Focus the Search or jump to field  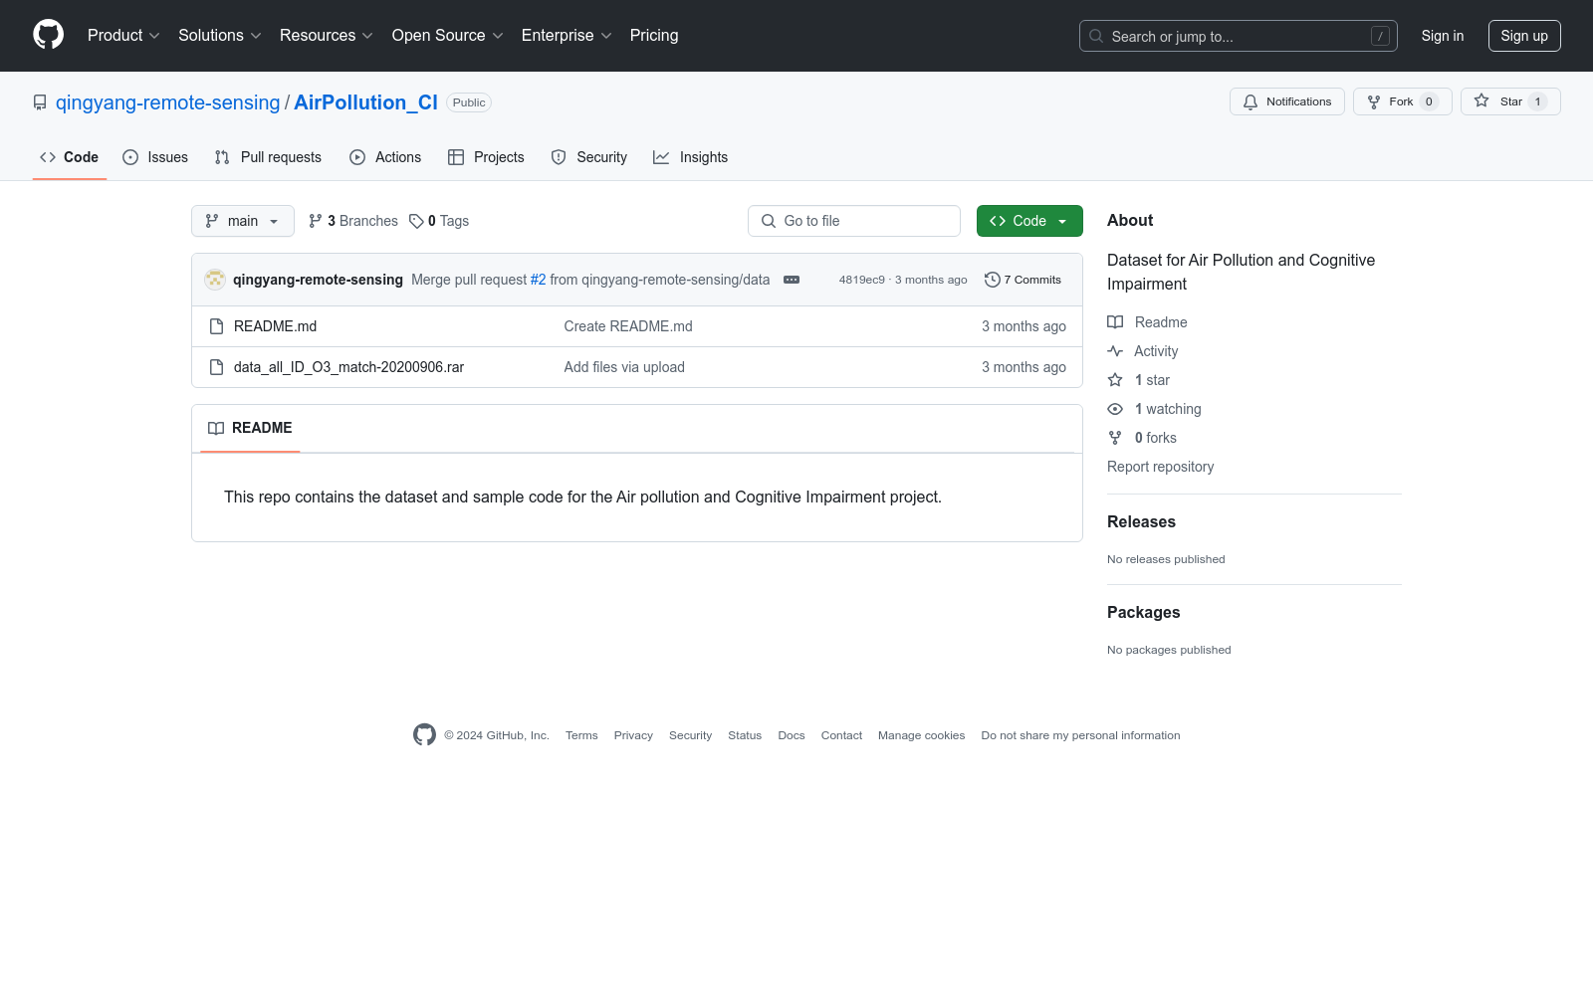1239,36
